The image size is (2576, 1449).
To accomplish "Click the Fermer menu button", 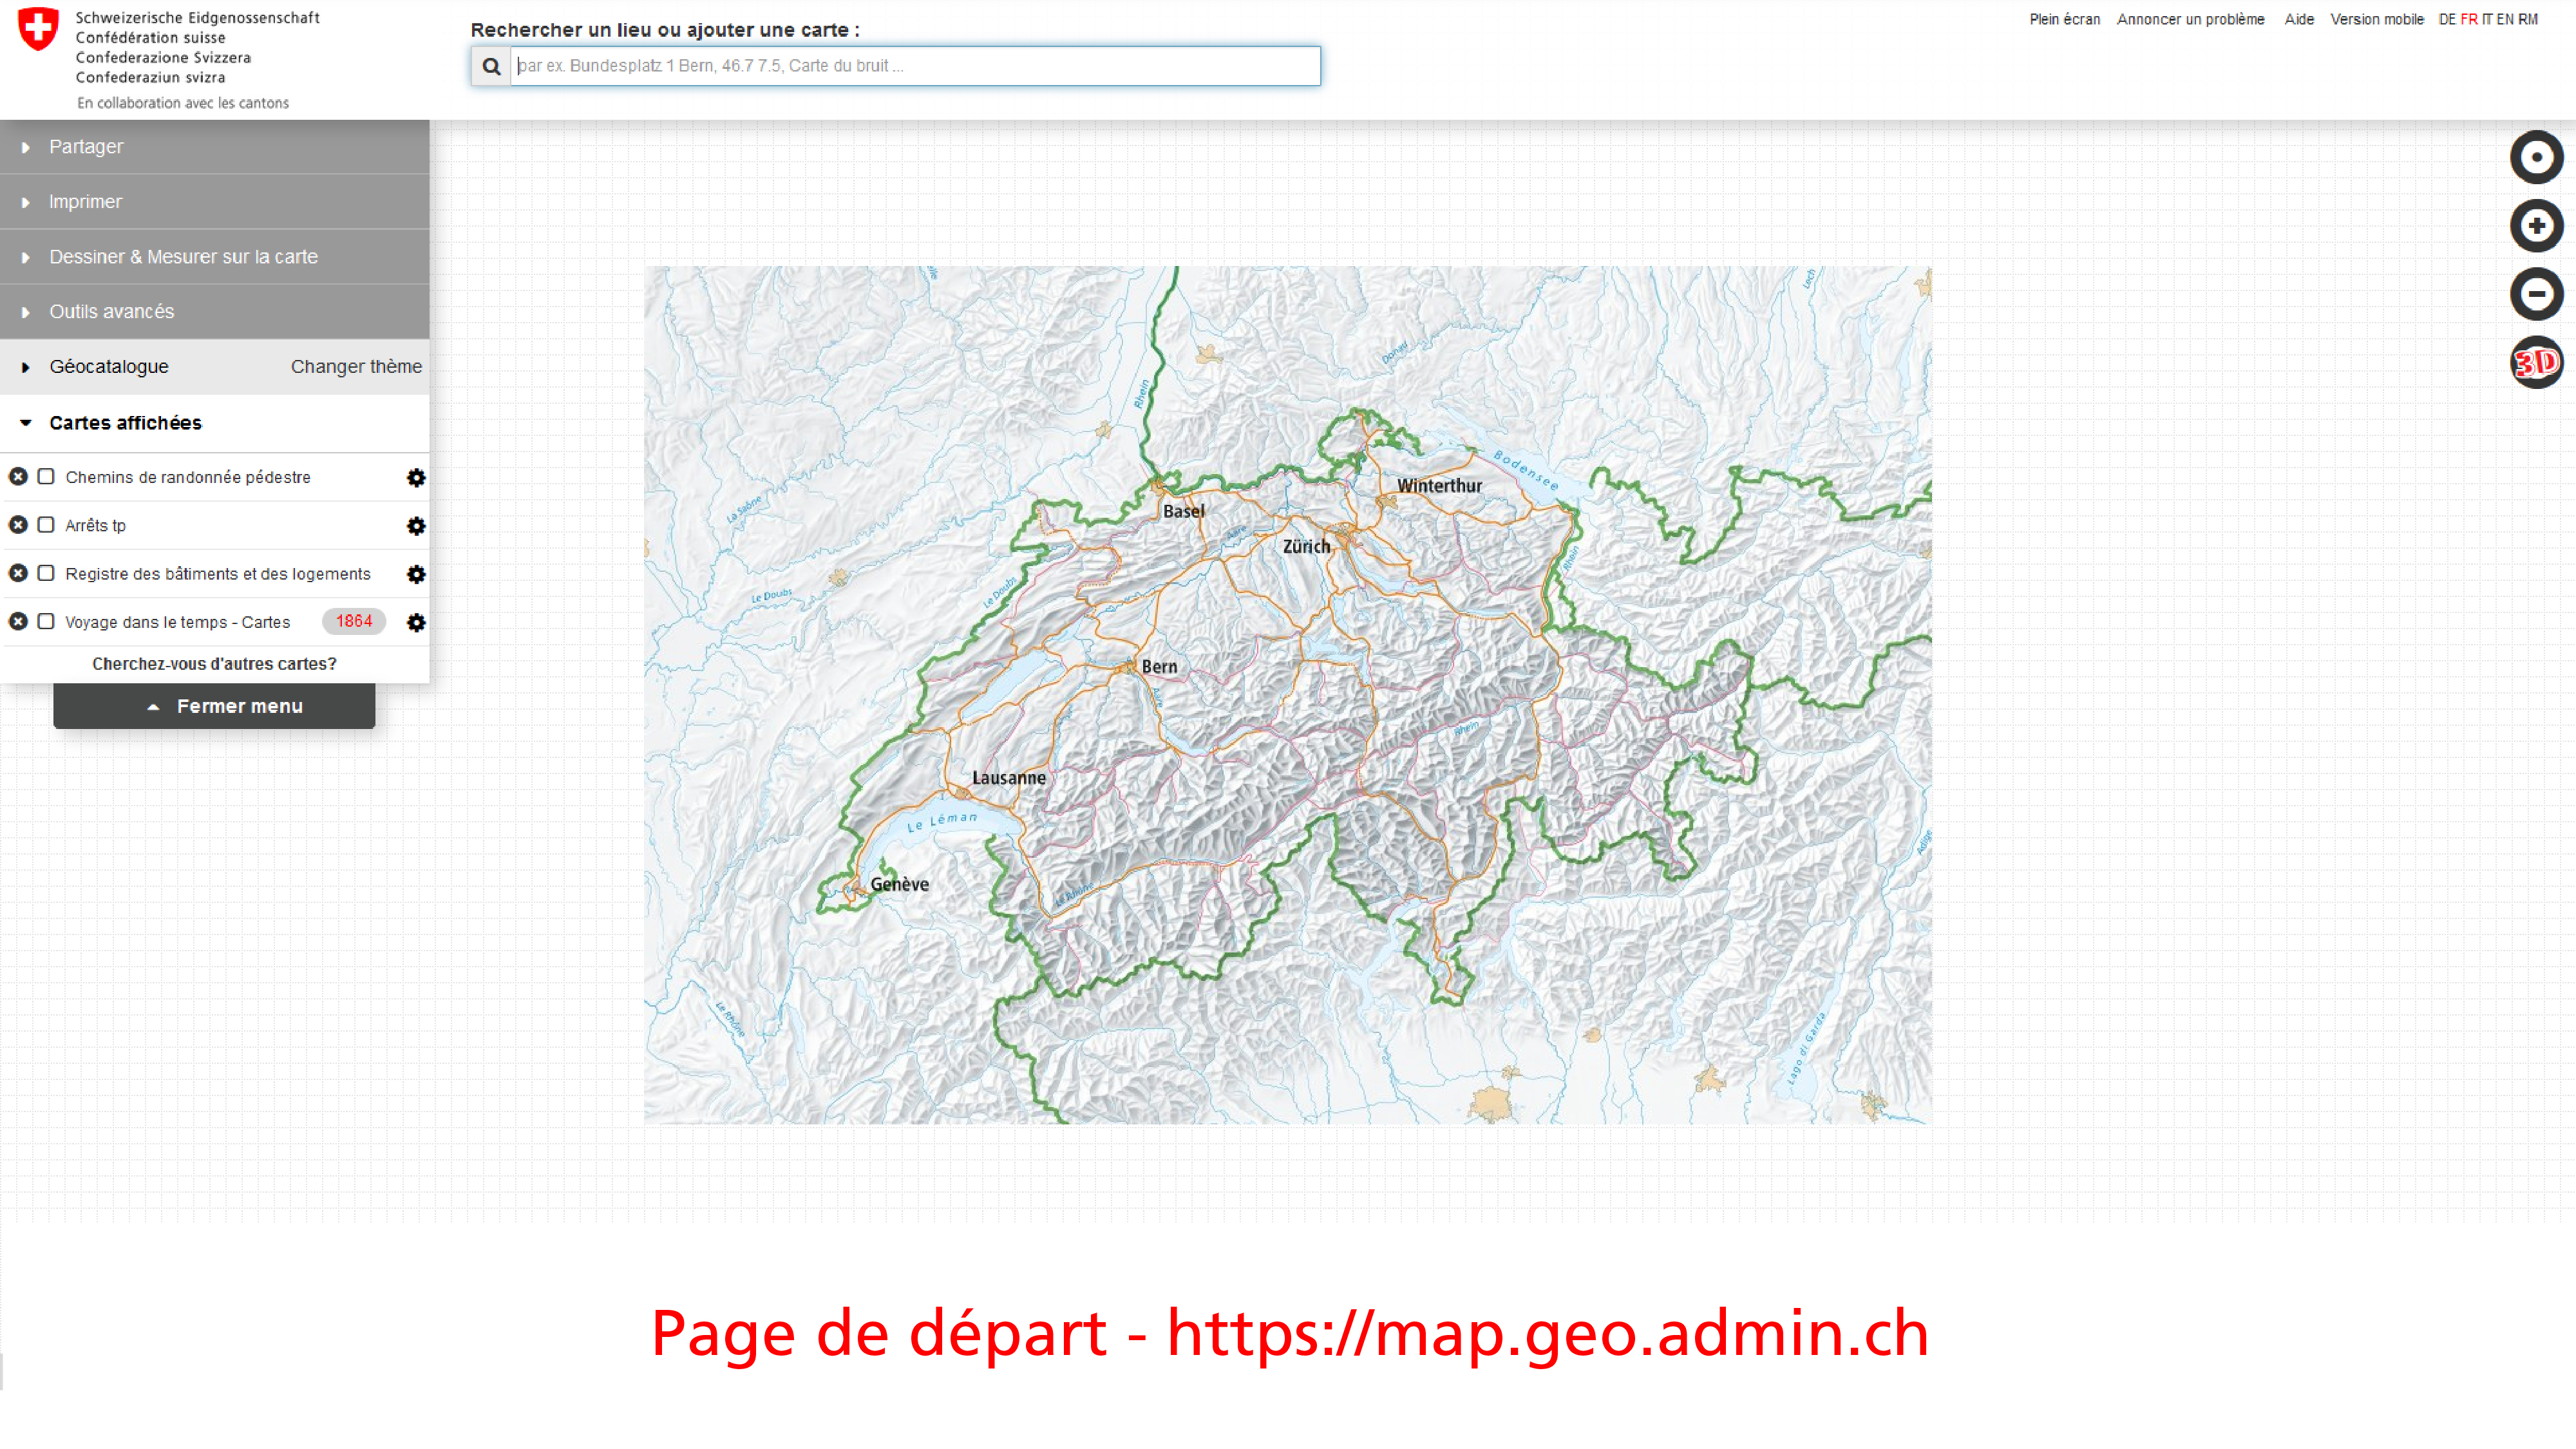I will tap(214, 706).
